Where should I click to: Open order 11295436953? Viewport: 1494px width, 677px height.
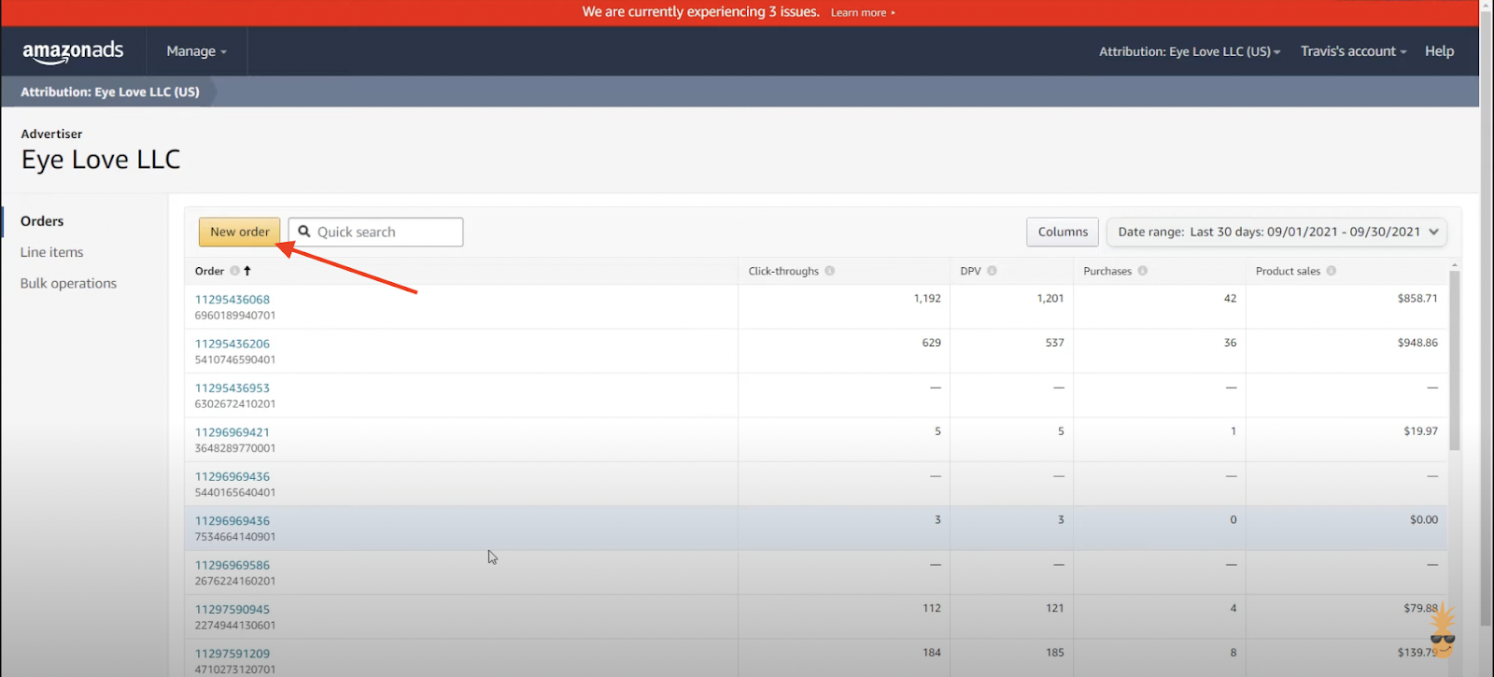(x=233, y=388)
